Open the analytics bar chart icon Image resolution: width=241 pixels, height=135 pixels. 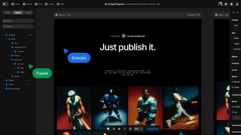point(237,4)
